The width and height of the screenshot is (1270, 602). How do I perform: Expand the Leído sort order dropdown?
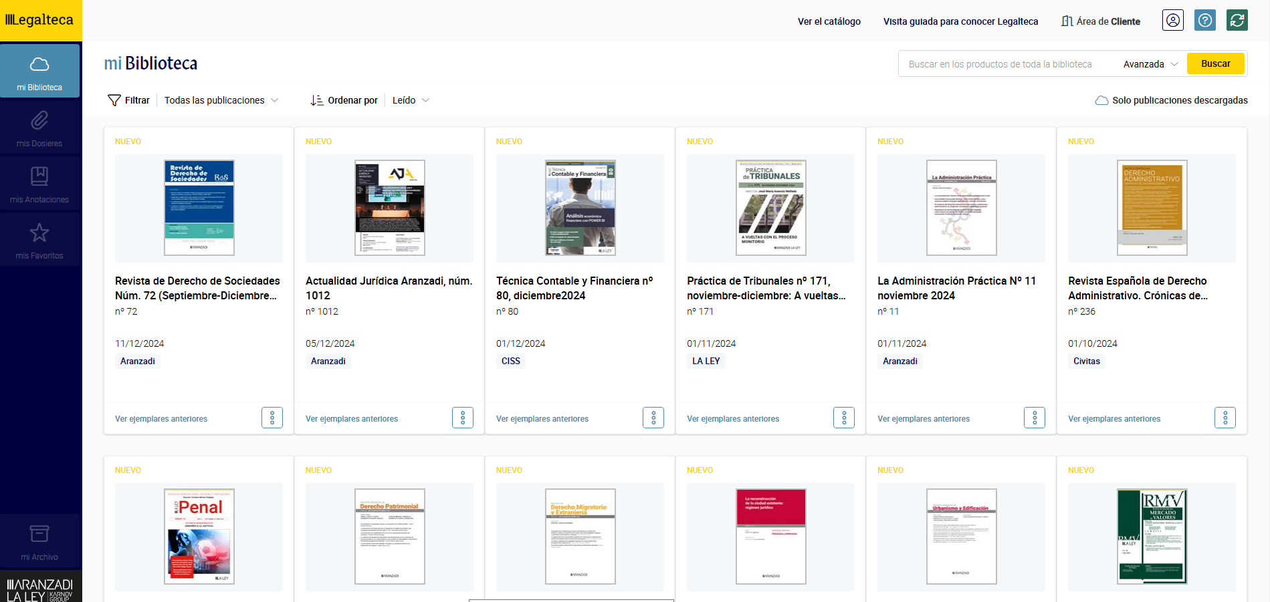tap(411, 100)
